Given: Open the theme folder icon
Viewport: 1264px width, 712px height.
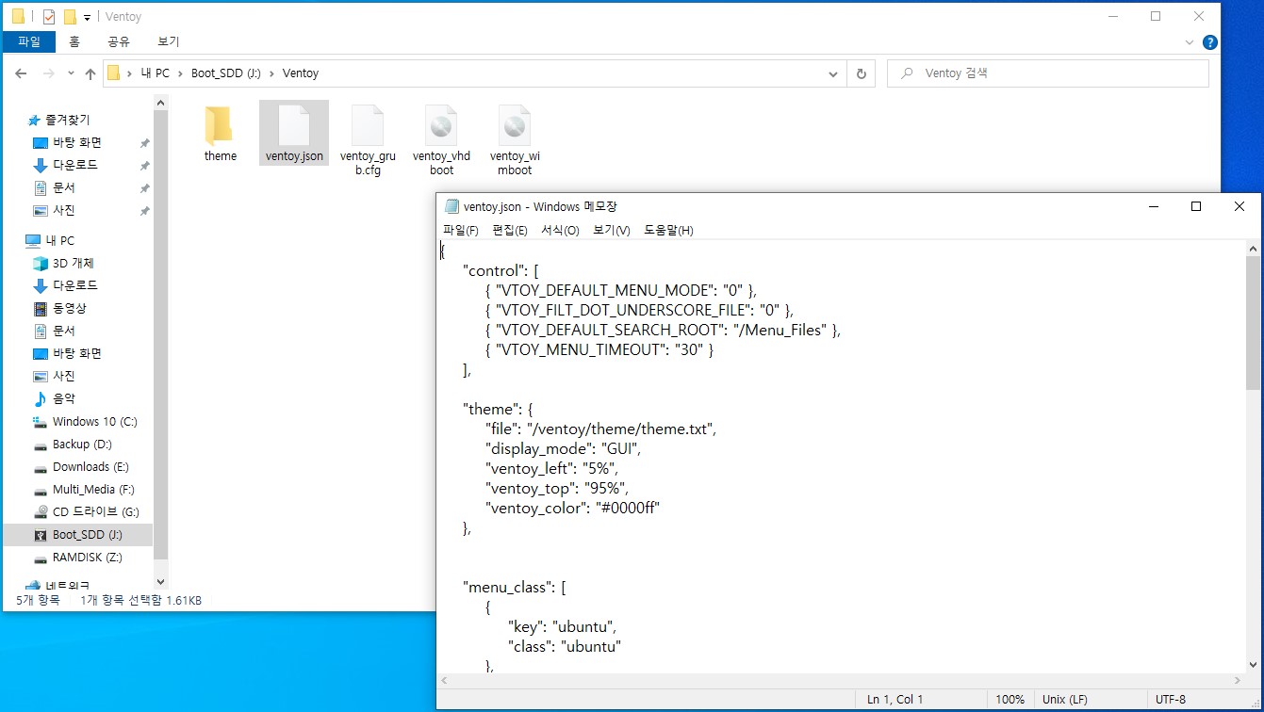Looking at the screenshot, I should pyautogui.click(x=219, y=124).
